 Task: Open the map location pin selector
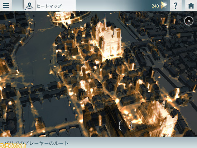click(x=29, y=5)
